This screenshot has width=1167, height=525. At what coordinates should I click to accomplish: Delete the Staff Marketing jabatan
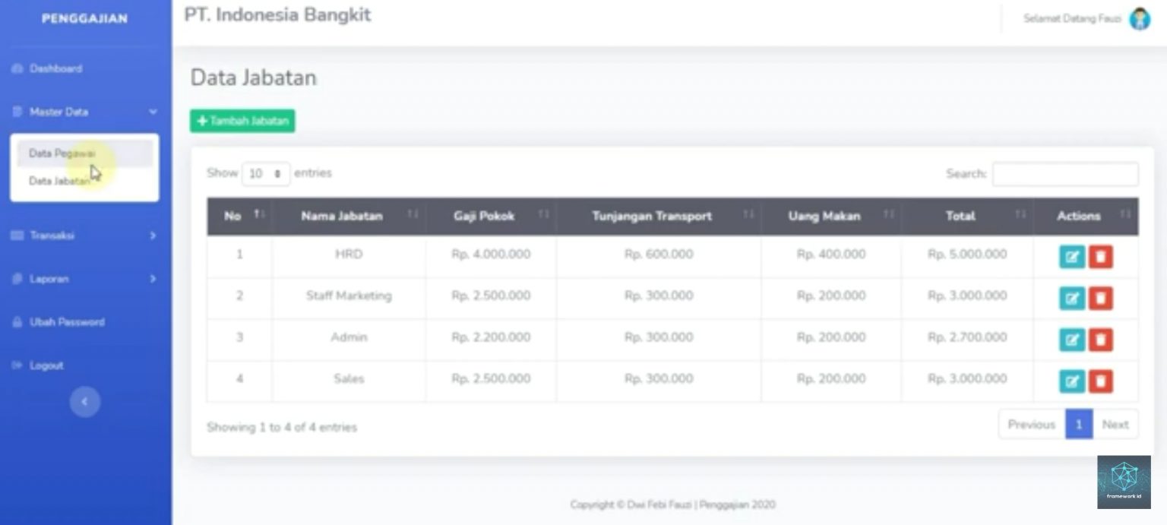[1101, 298]
